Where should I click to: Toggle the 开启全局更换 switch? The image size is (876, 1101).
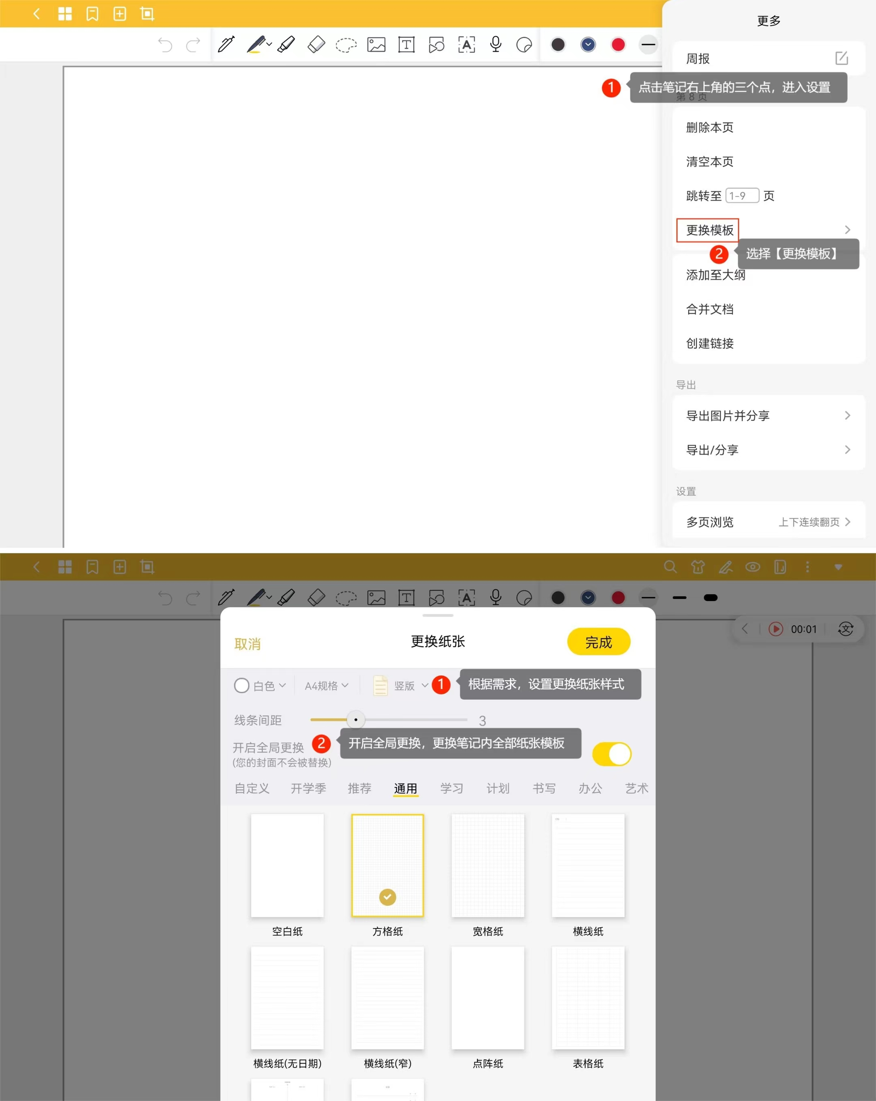point(612,754)
